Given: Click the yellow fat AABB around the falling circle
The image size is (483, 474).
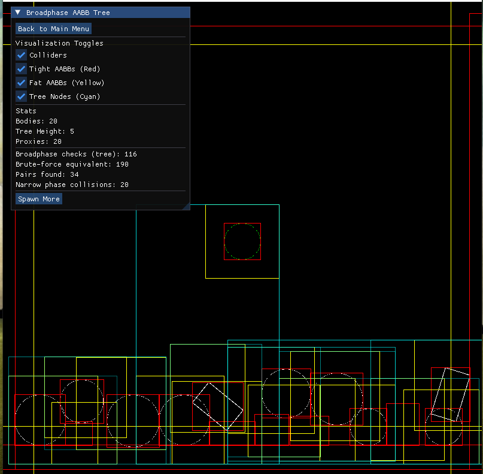Looking at the screenshot, I should 242,277.
